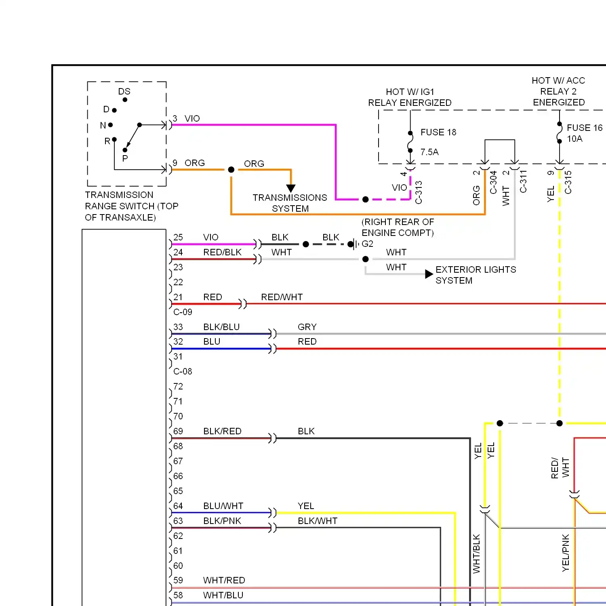Click pin number '31'
The width and height of the screenshot is (606, 606).
click(178, 356)
